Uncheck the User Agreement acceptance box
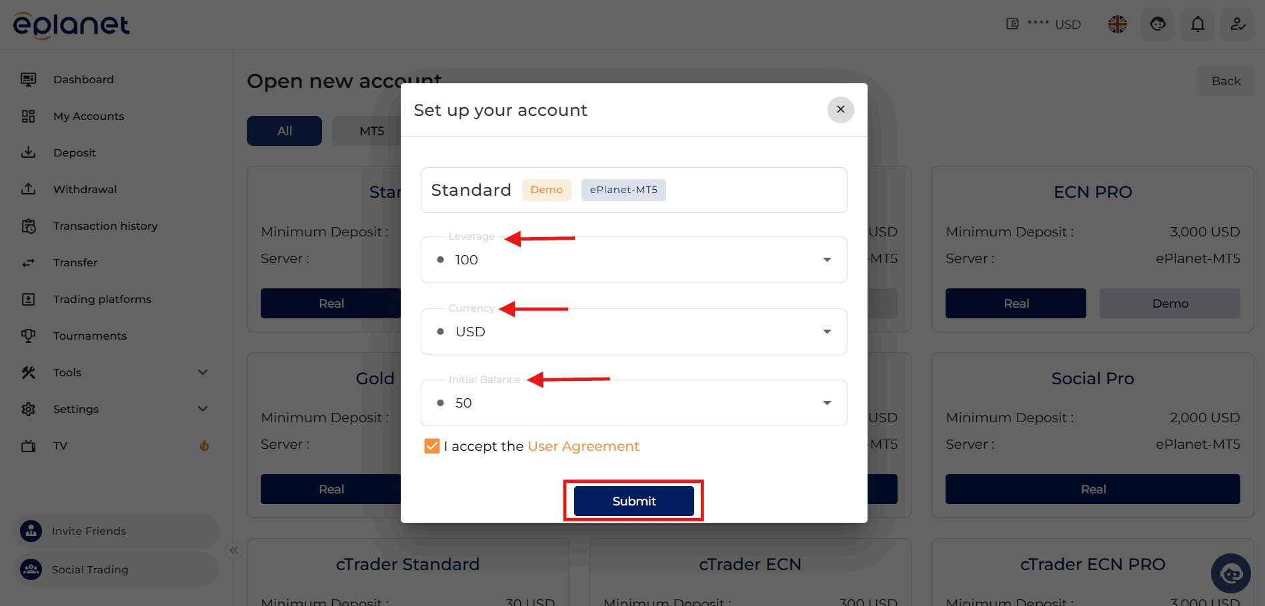The height and width of the screenshot is (606, 1265). point(432,446)
